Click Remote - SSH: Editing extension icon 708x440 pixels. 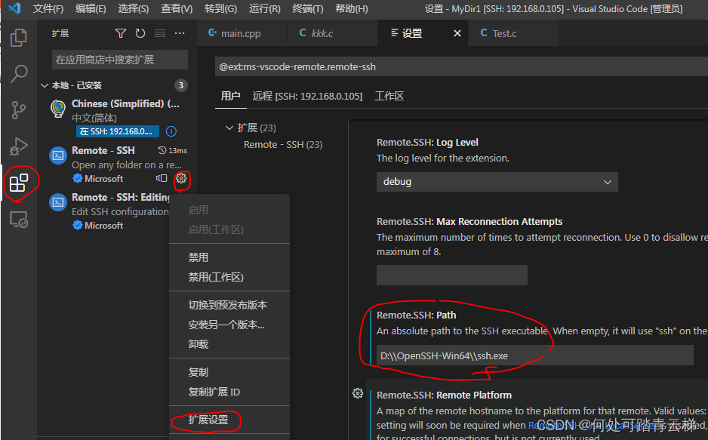coord(58,202)
